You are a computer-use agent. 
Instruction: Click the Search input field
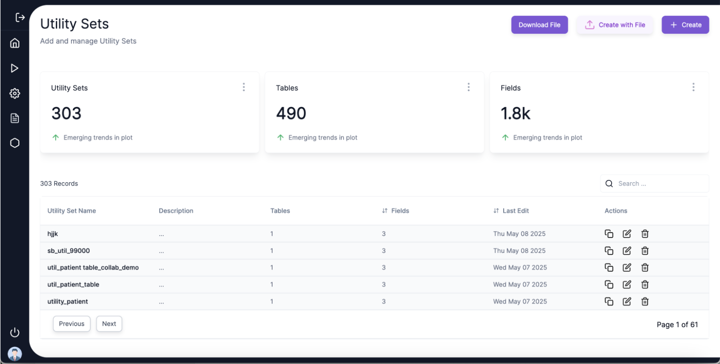(655, 184)
